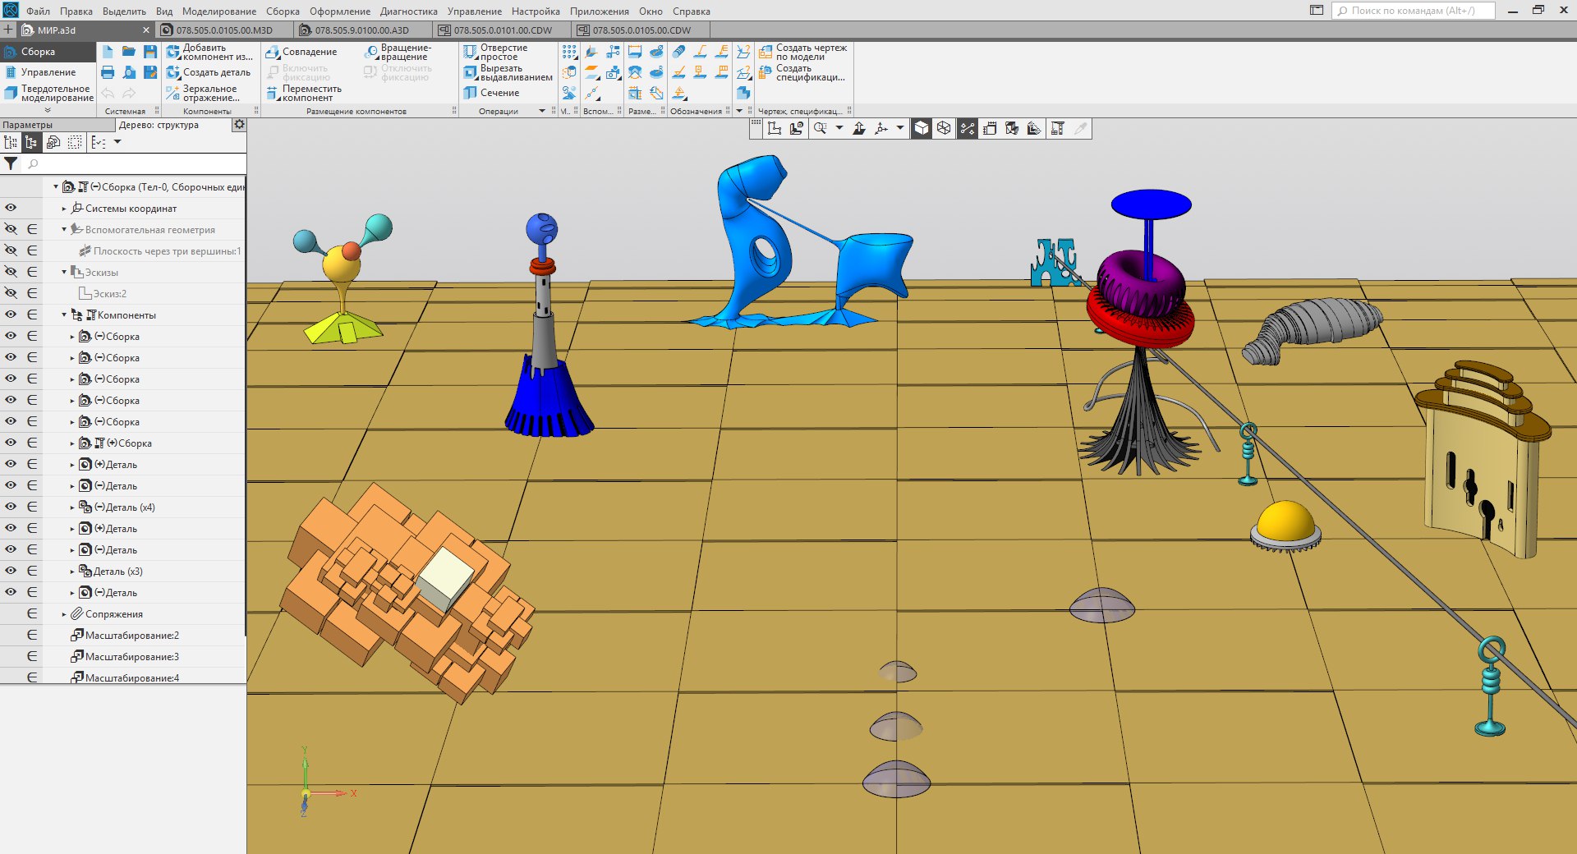1577x854 pixels.
Task: Click the print icon
Action: [x=108, y=72]
